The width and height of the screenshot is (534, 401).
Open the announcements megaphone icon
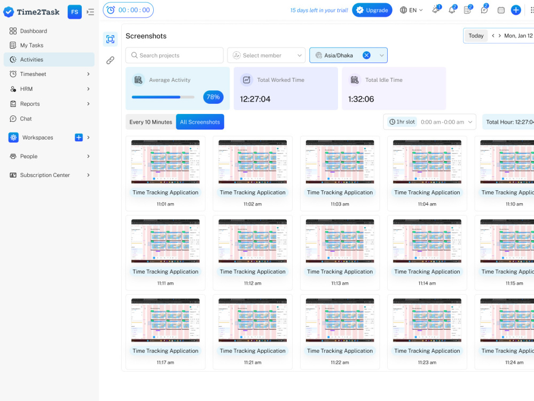436,10
